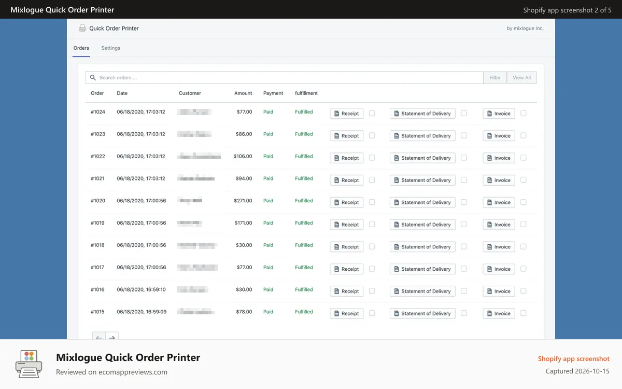Click the magnifier icon in the search bar
The height and width of the screenshot is (389, 622).
(x=93, y=78)
